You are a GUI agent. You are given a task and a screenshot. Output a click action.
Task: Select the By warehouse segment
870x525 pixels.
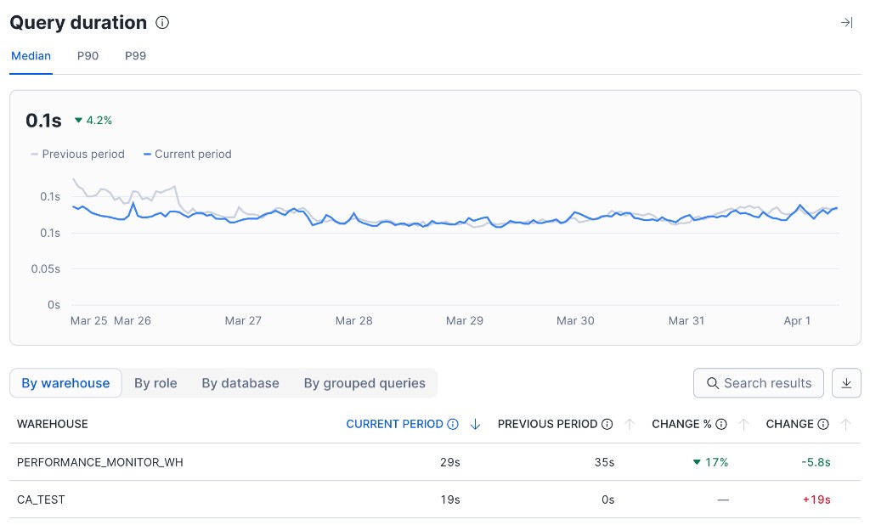click(x=65, y=383)
